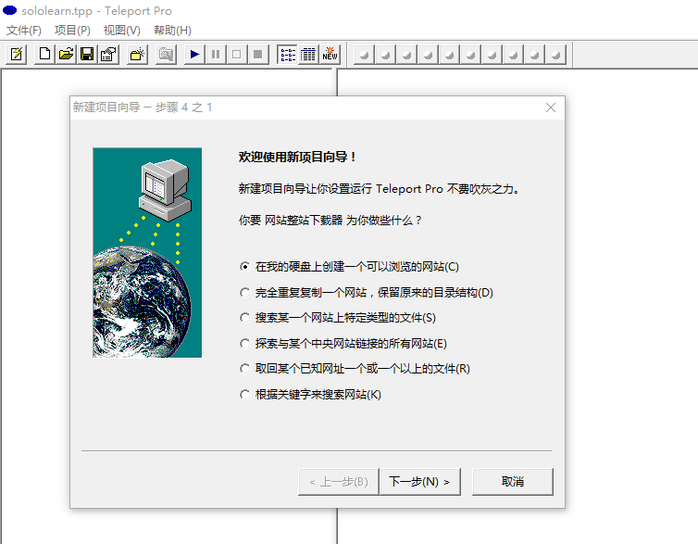Close the 新建项目向导 dialog
The image size is (698, 544).
[x=551, y=108]
